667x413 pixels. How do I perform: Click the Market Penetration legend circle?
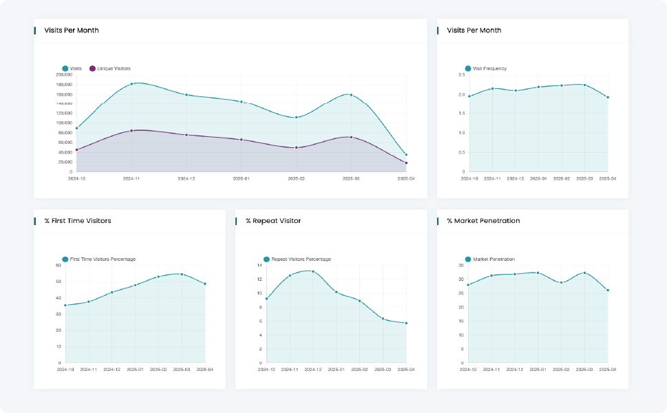tap(468, 260)
